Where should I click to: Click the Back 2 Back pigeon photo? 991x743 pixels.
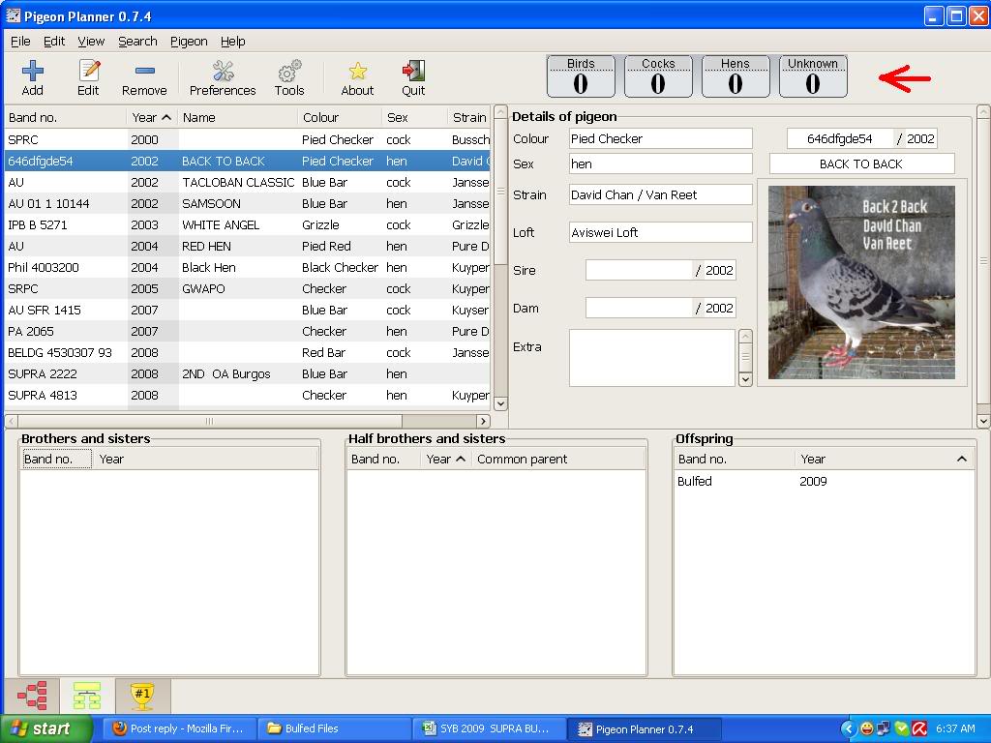click(861, 282)
